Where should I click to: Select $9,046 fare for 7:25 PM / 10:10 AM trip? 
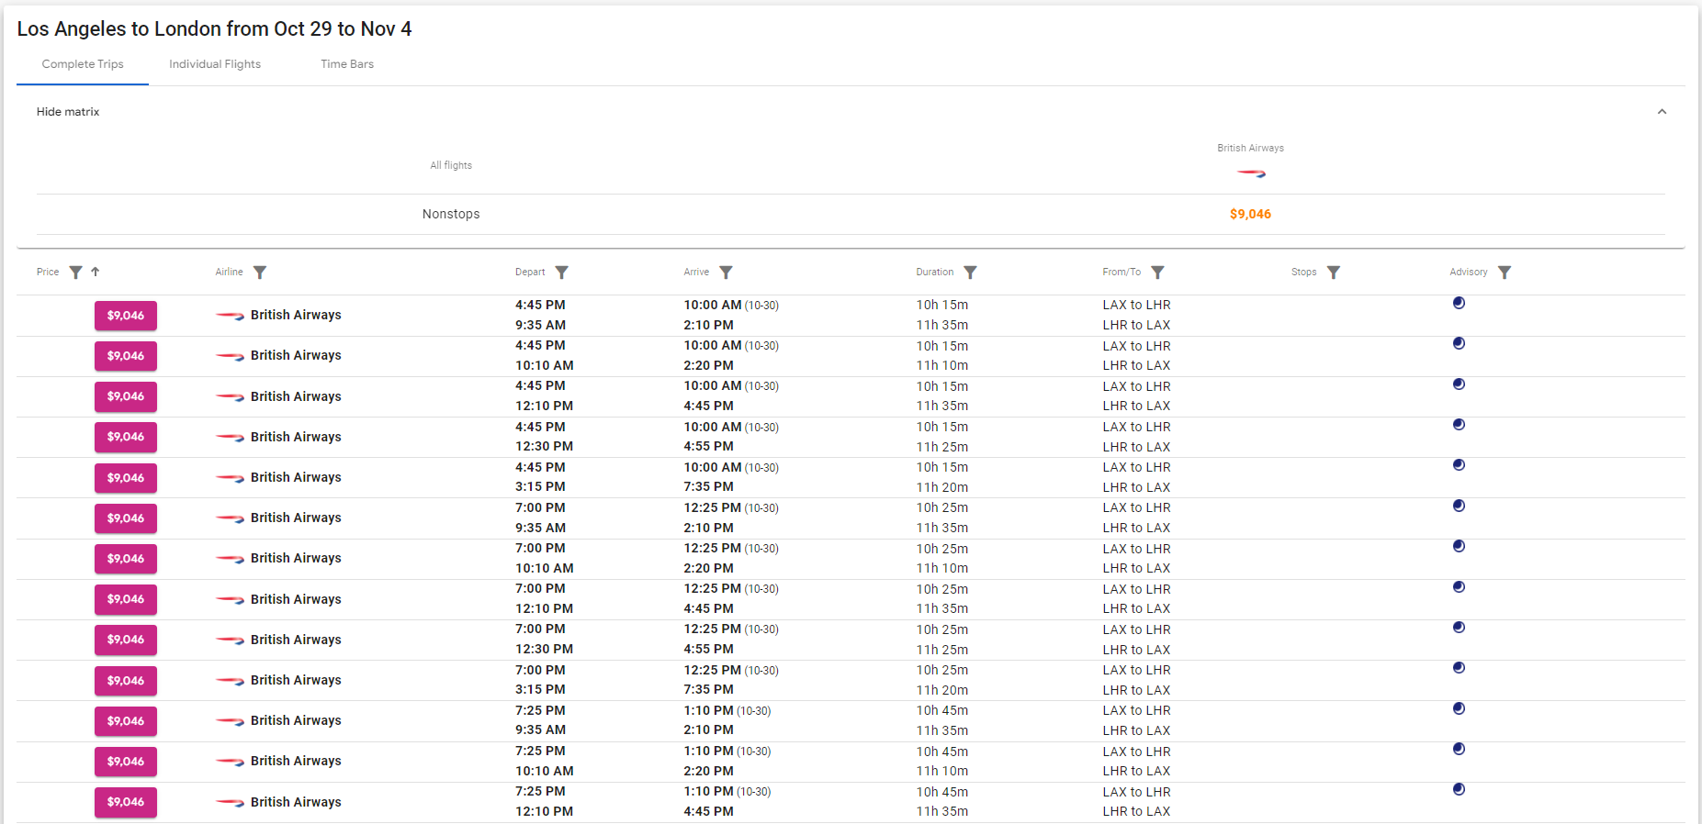tap(126, 762)
